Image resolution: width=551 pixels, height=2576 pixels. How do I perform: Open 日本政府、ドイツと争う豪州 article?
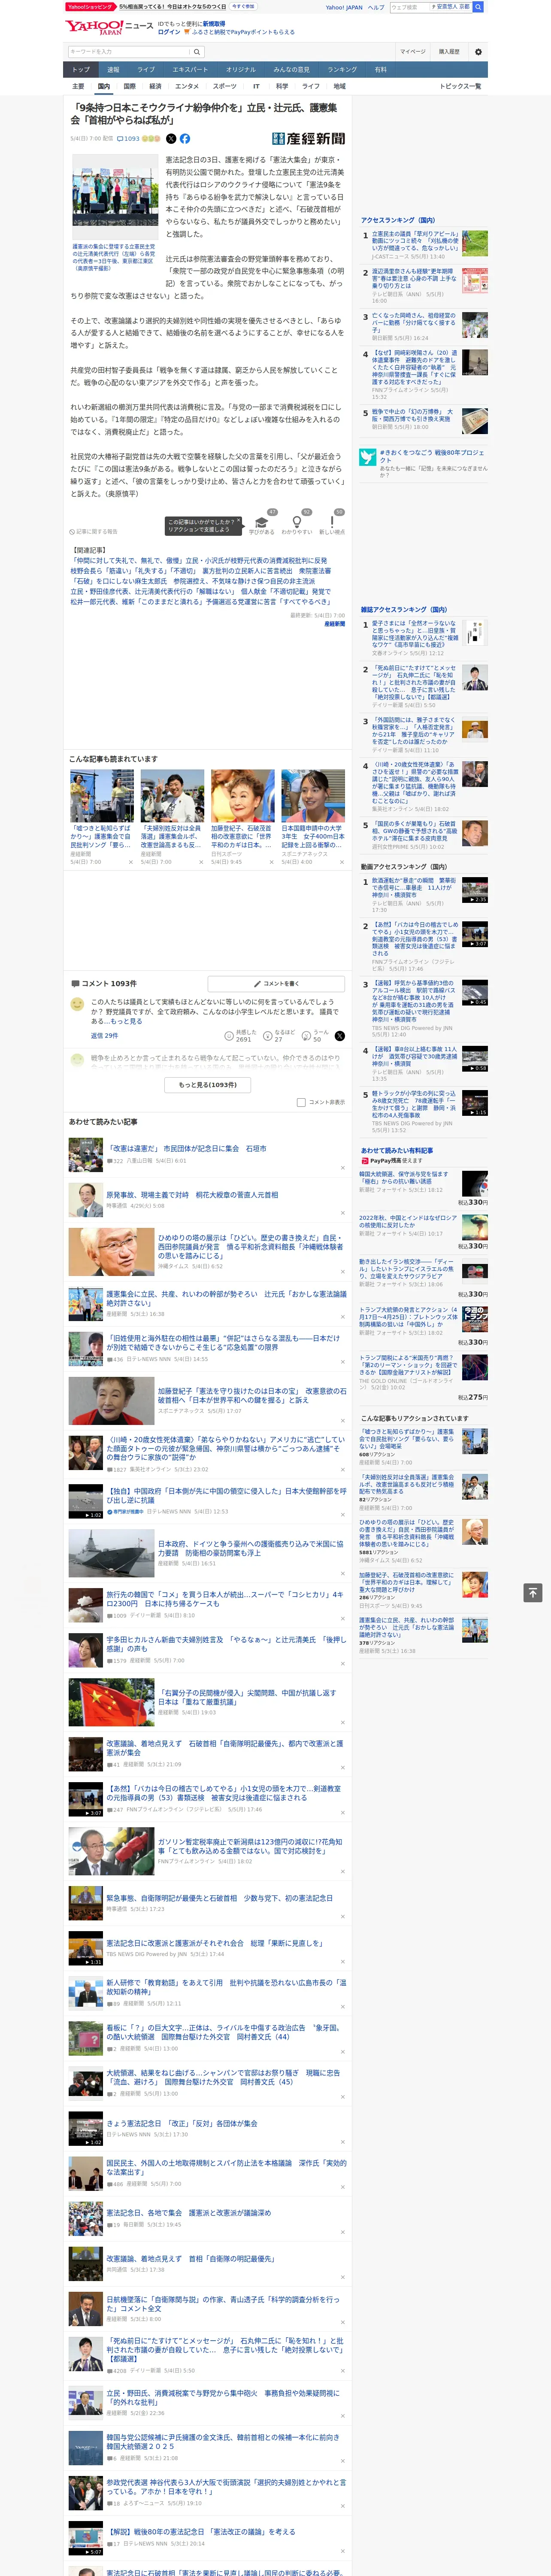click(x=250, y=1549)
